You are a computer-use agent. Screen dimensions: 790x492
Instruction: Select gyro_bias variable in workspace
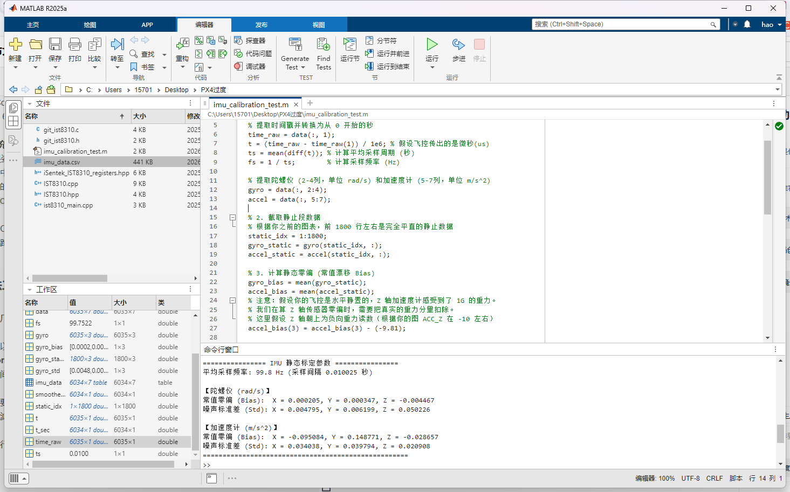tap(108, 347)
